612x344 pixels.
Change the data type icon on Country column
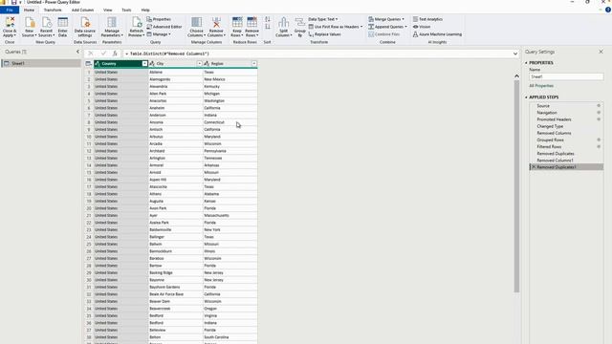(x=98, y=64)
